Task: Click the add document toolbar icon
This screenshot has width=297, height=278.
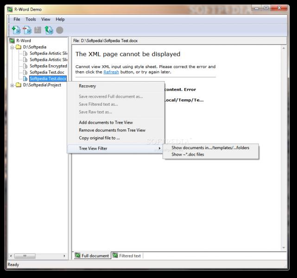Action: 16,30
